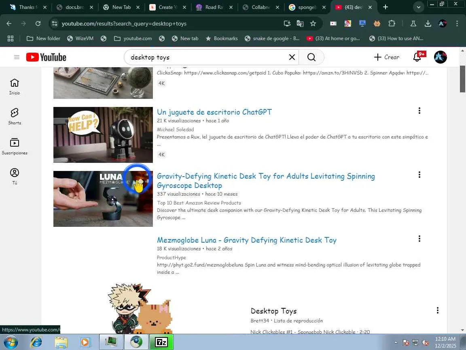This screenshot has width=466, height=350.
Task: Open Un juguete de escritorio ChatGPT title
Action: click(214, 112)
